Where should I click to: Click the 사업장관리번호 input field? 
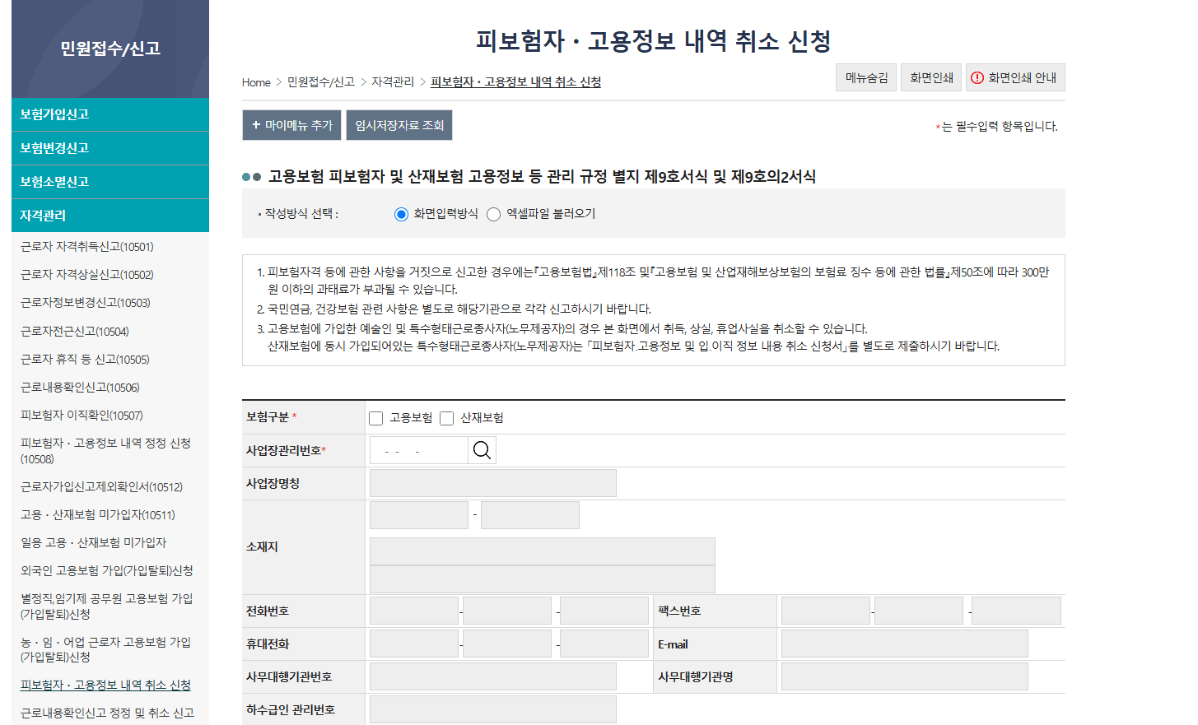[419, 450]
